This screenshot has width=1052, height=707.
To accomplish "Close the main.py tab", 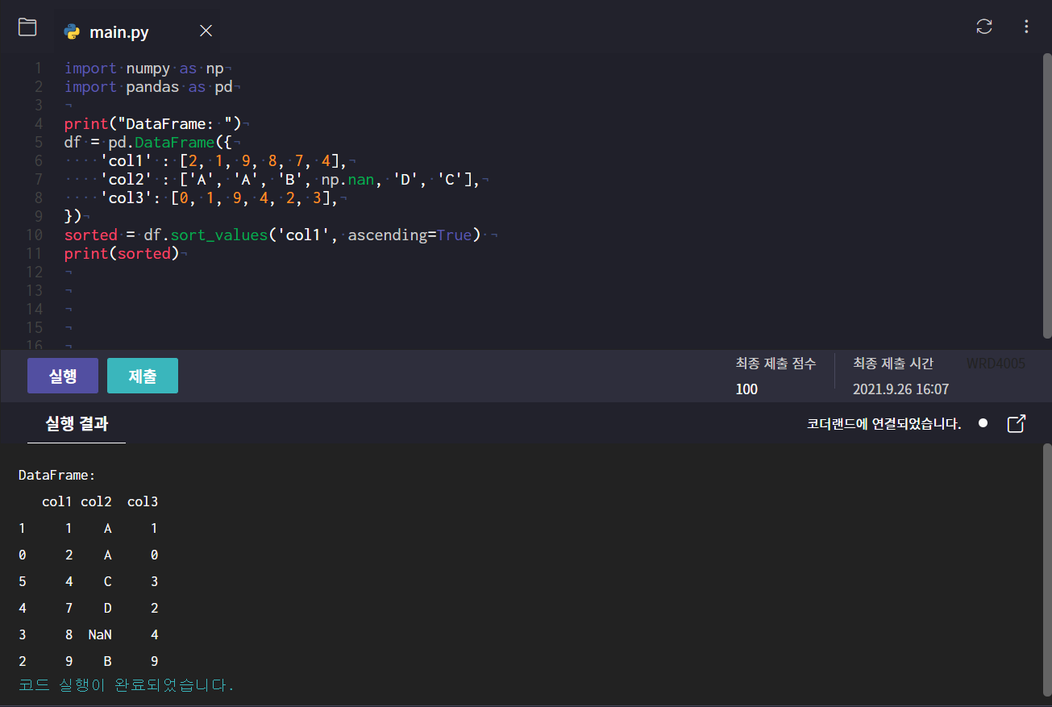I will coord(206,31).
